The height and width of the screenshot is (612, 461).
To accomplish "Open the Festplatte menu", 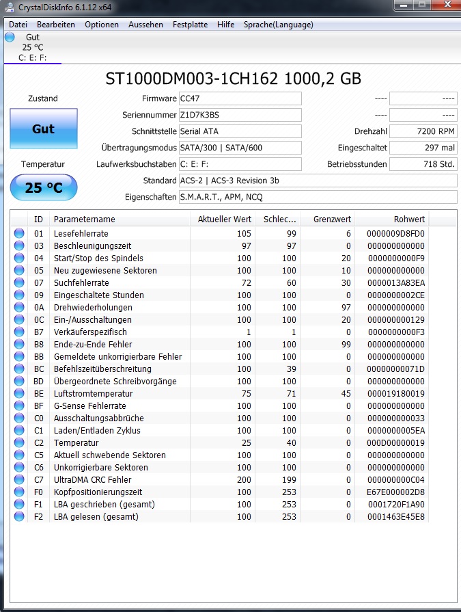I will pos(190,25).
